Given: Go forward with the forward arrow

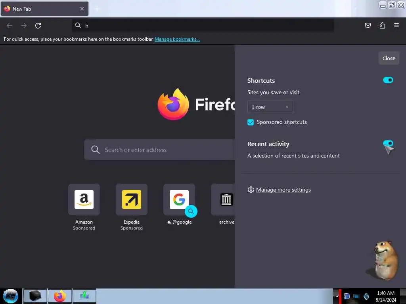Looking at the screenshot, I should pyautogui.click(x=24, y=26).
